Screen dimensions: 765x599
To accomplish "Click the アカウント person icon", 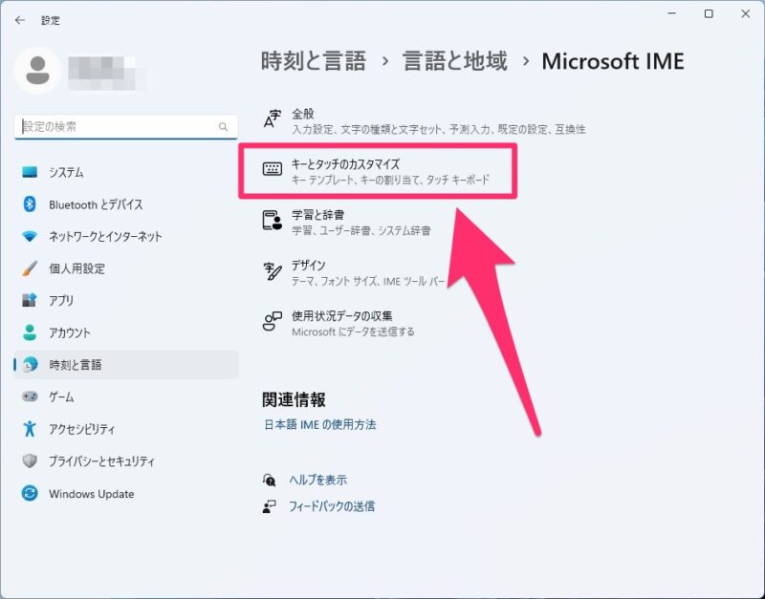I will pos(30,332).
